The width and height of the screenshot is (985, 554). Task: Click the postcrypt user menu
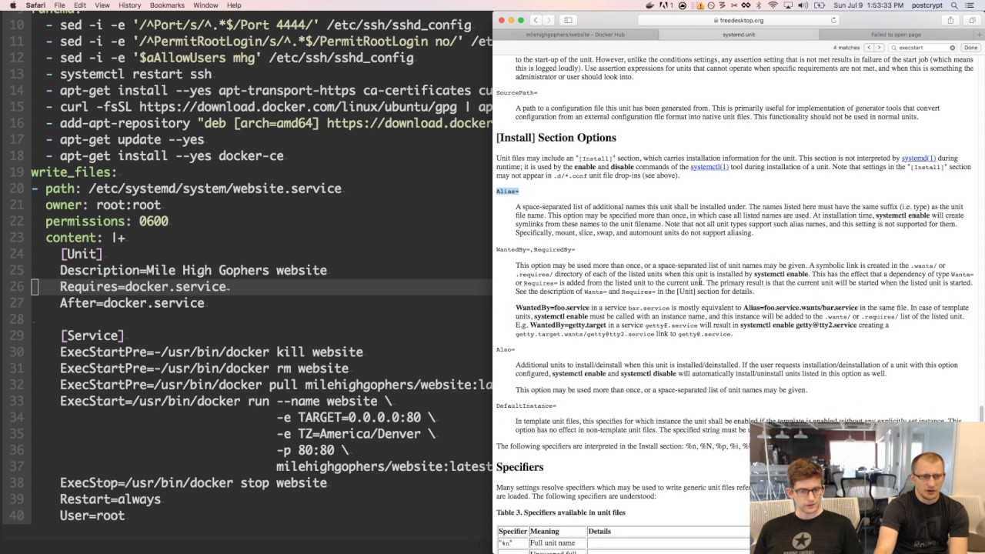coord(927,5)
